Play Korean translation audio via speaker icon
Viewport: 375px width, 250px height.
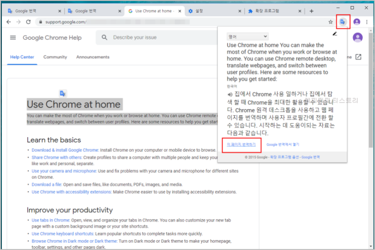[x=230, y=95]
